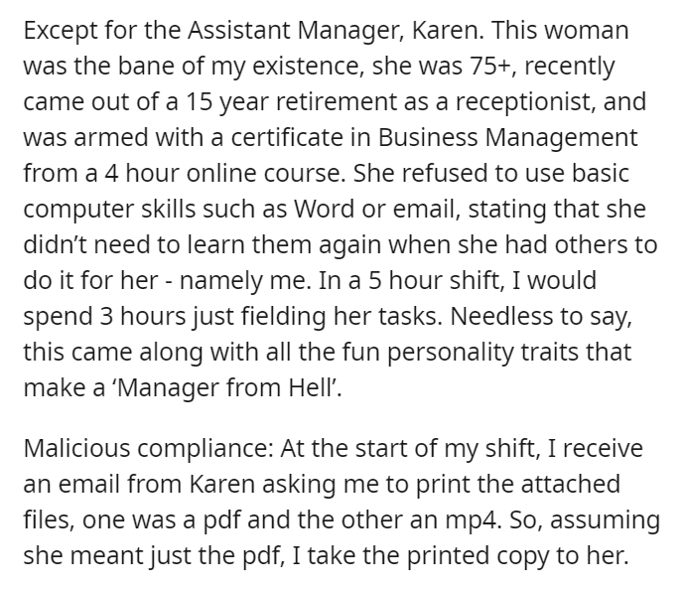Click the phrase 'printed copy to her'
This screenshot has height=591, width=684.
[x=513, y=556]
